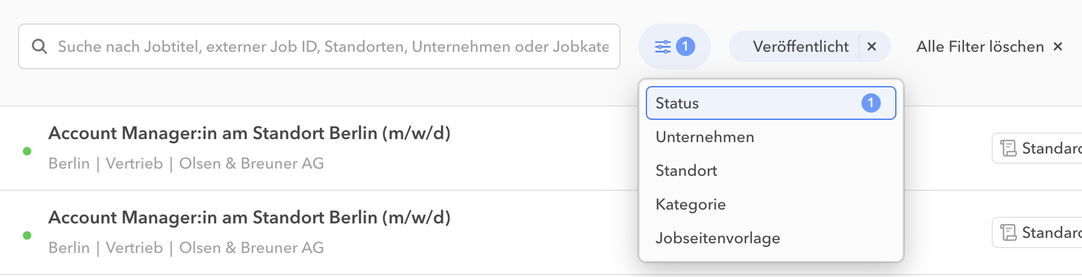Open the filter sliders button

(663, 46)
